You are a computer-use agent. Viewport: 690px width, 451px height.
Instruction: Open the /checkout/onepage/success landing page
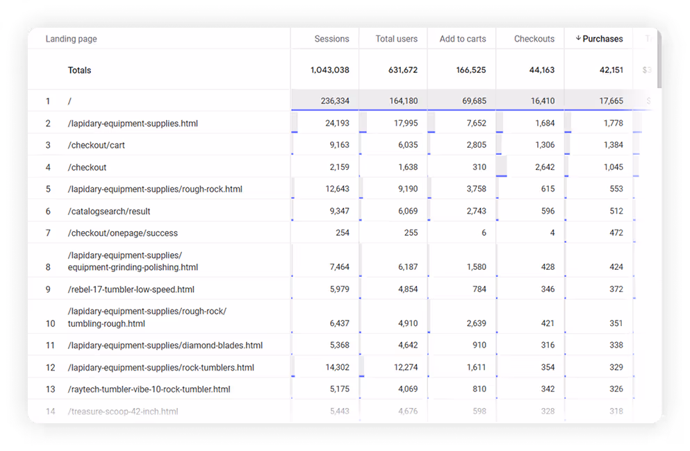[122, 232]
